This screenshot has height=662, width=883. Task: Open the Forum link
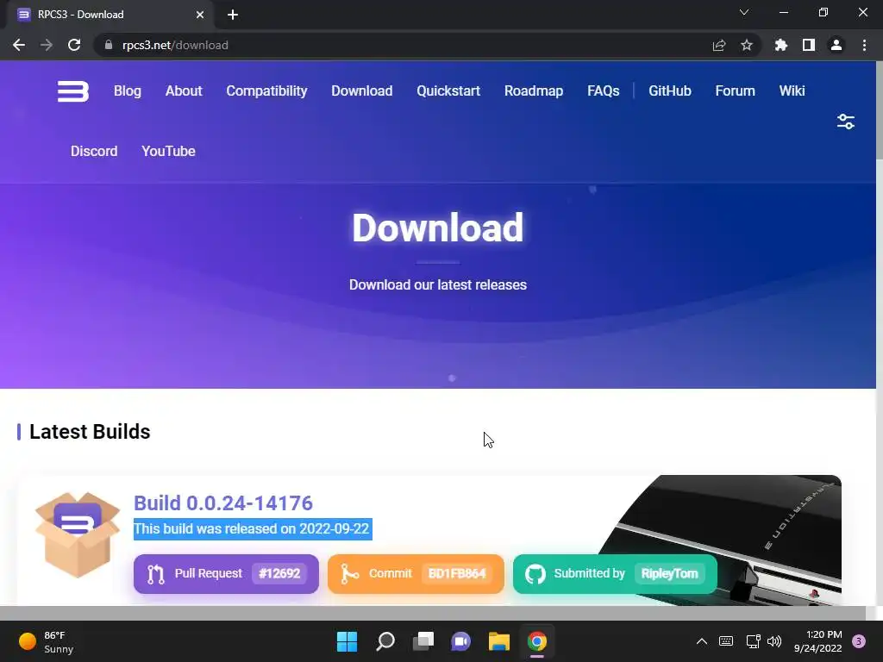[735, 91]
